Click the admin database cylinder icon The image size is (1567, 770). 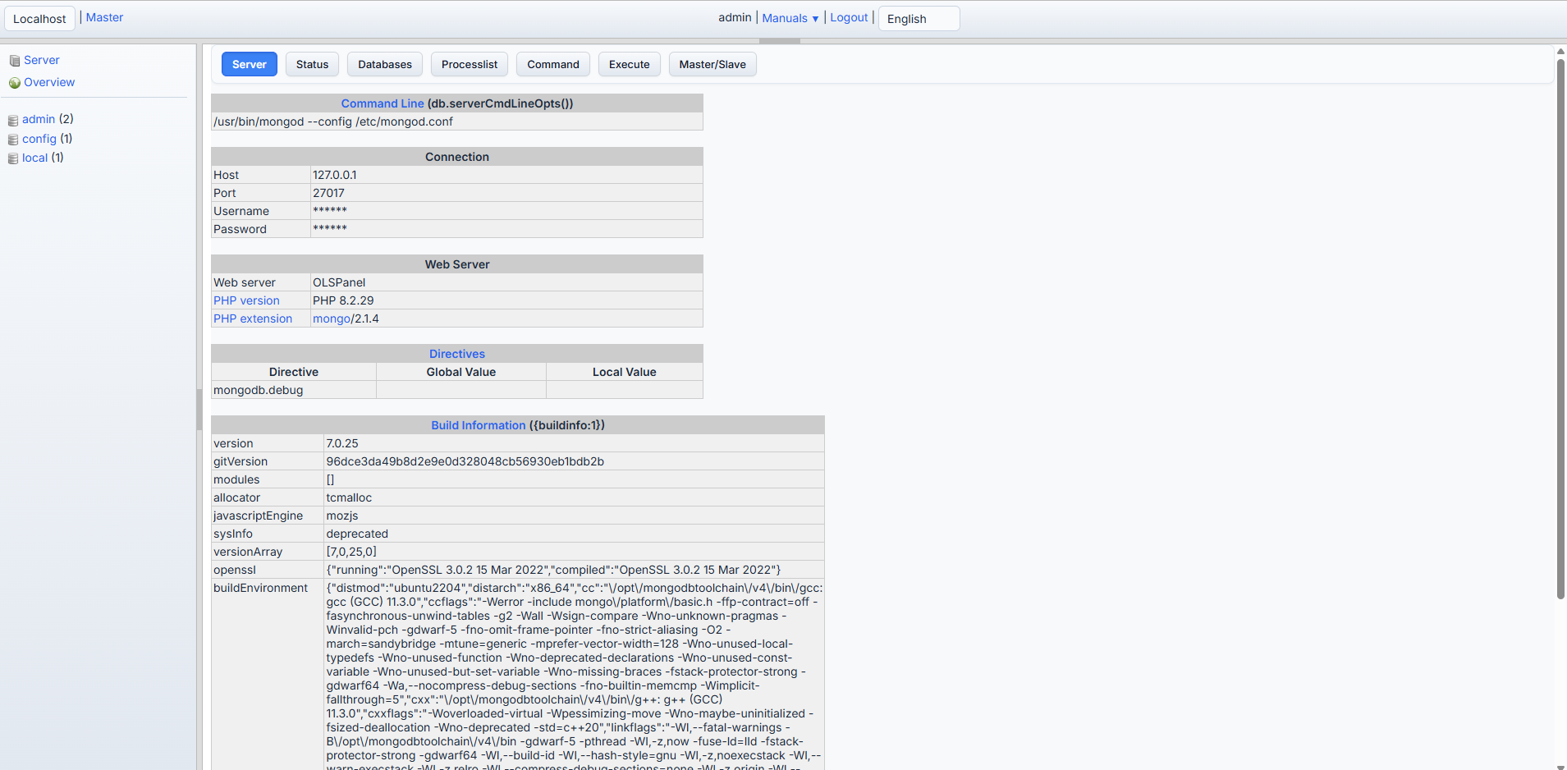(13, 120)
